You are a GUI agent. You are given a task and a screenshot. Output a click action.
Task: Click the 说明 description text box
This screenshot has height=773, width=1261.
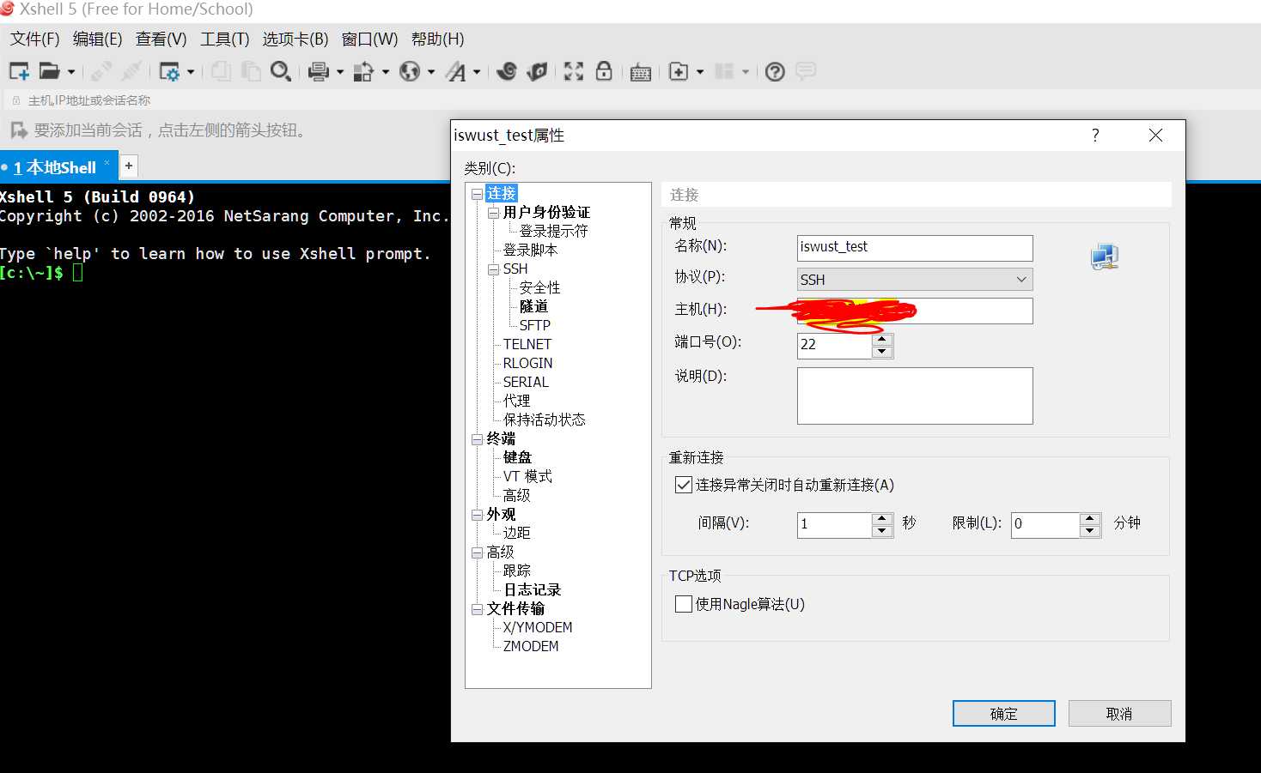coord(915,396)
